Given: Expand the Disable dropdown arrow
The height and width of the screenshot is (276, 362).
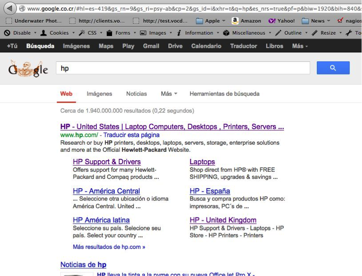Looking at the screenshot, I should tap(35, 33).
